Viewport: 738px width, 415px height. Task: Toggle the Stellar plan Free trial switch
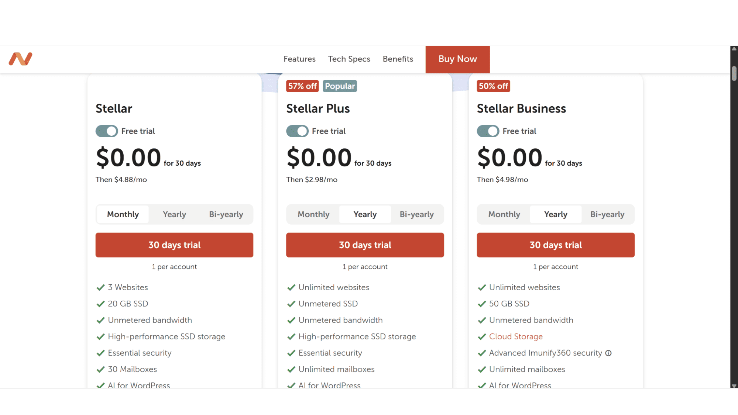(107, 131)
